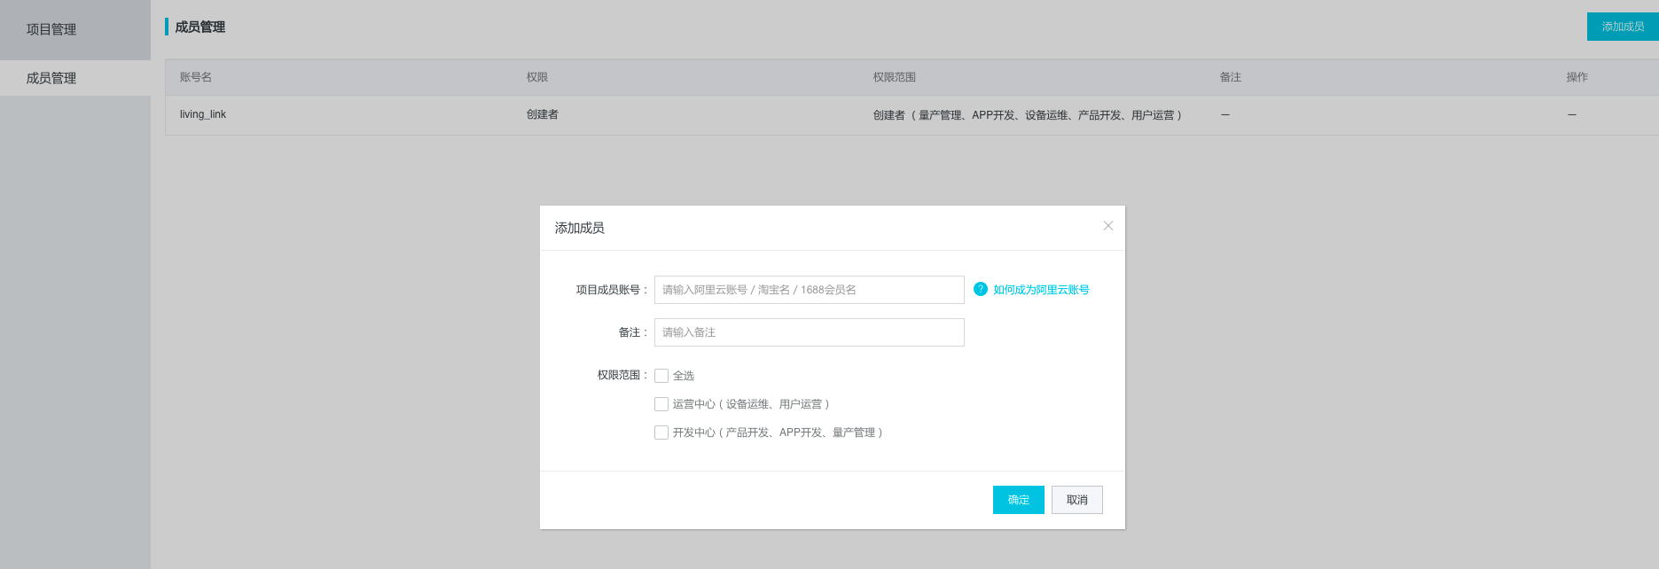Click into the 备注 text field
1659x569 pixels.
coord(809,332)
